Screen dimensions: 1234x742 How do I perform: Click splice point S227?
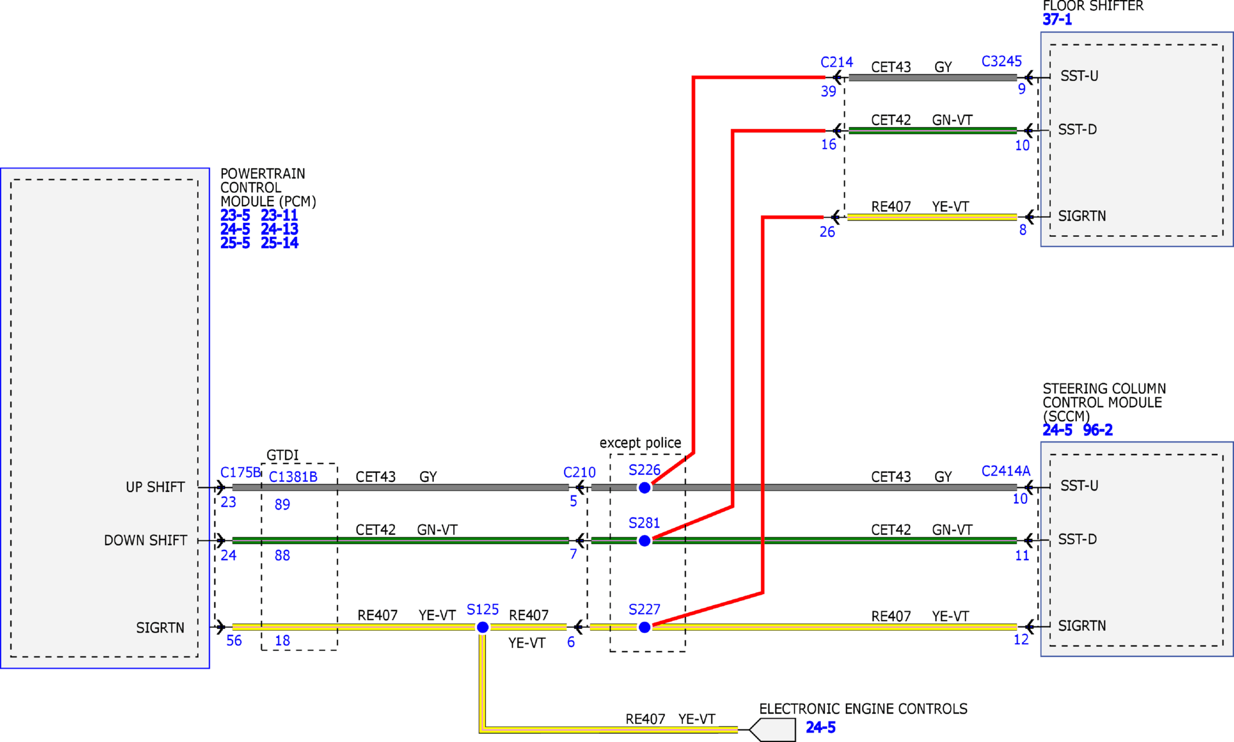tap(644, 627)
